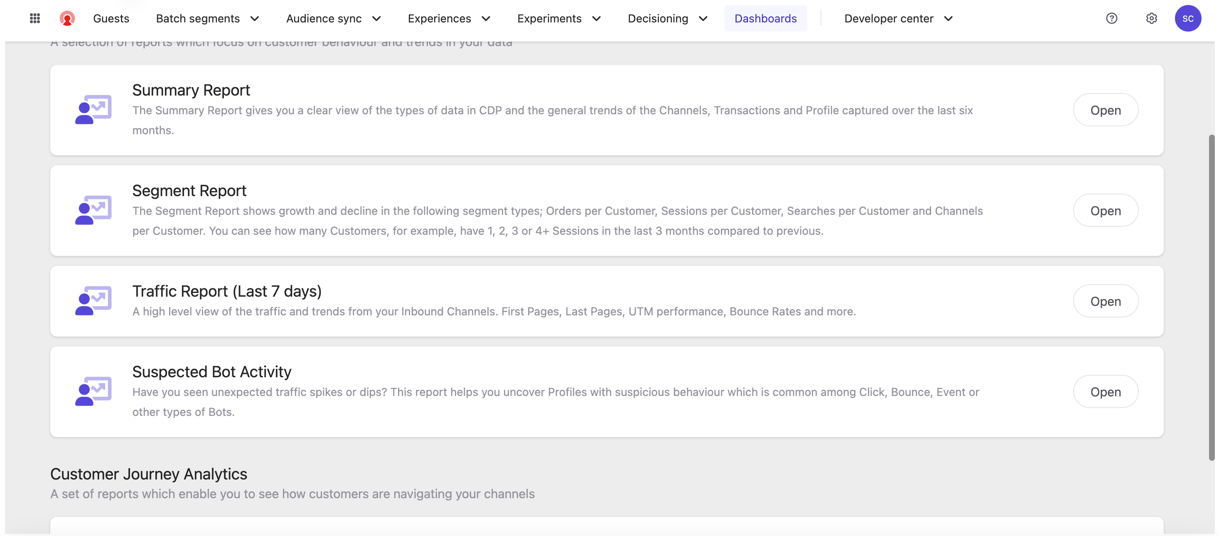Image resolution: width=1219 pixels, height=536 pixels.
Task: Open the app switcher grid icon
Action: pyautogui.click(x=34, y=18)
